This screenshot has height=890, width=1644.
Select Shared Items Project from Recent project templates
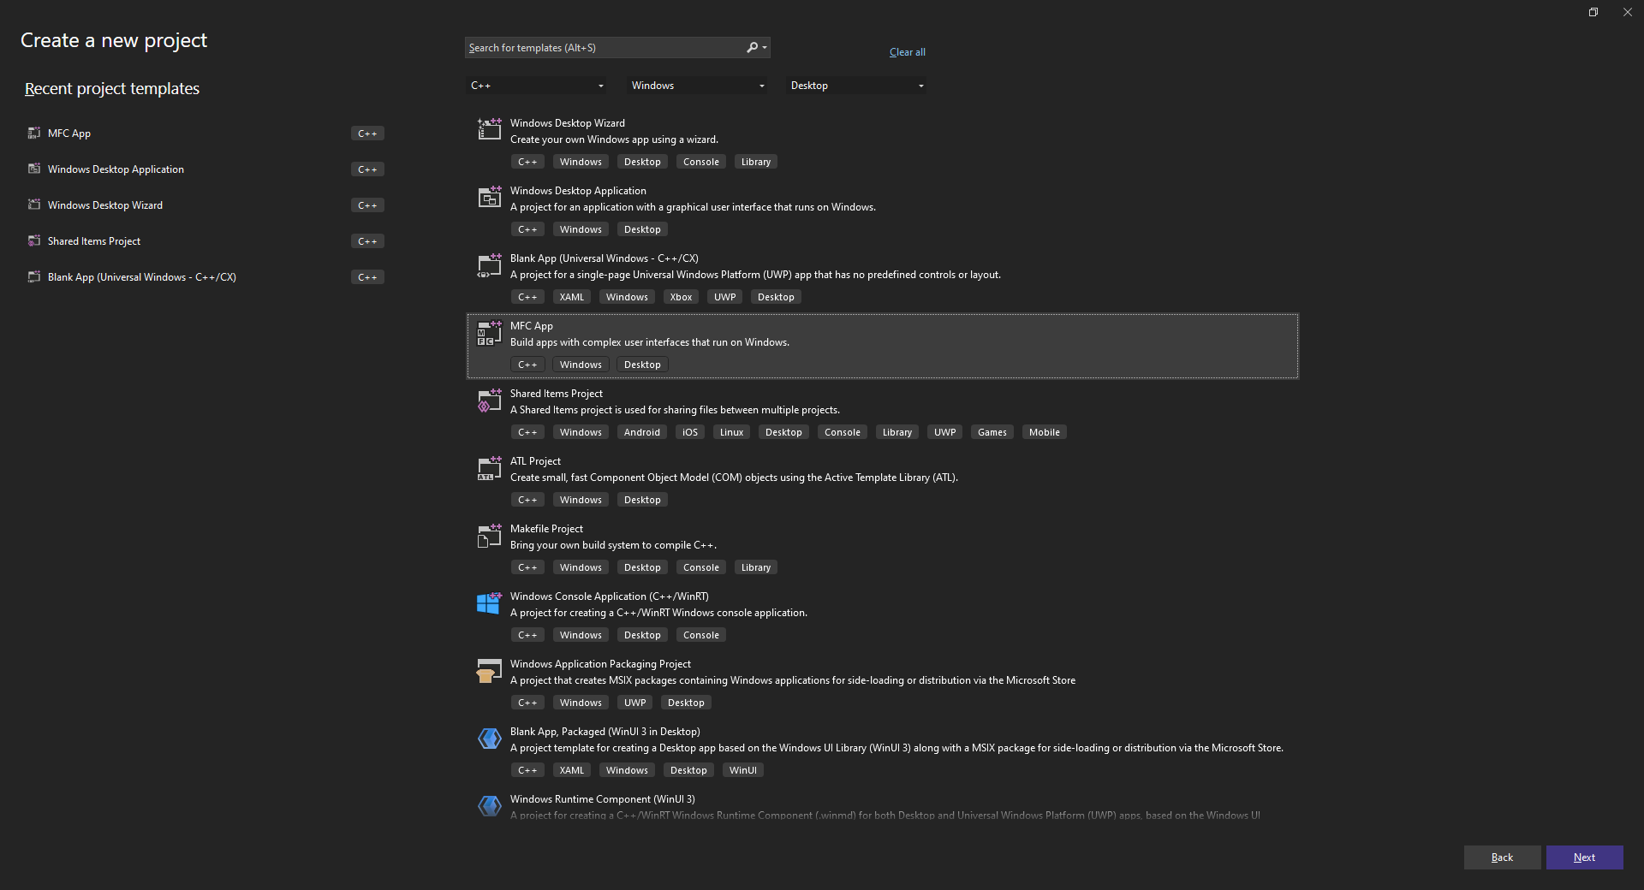[x=93, y=240]
